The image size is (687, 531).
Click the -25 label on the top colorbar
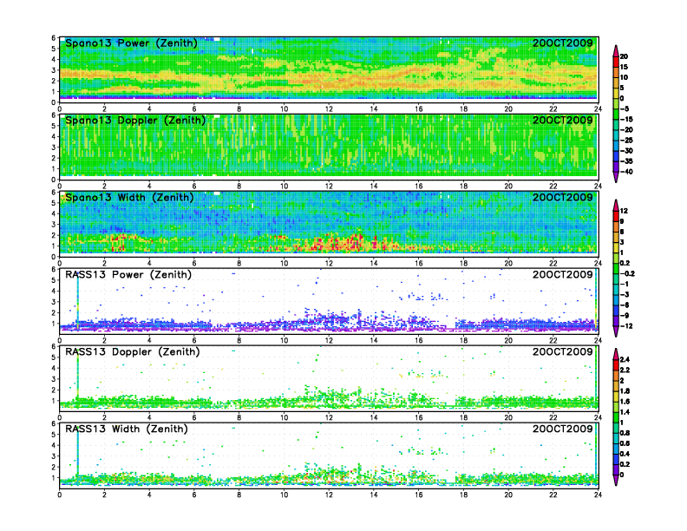click(626, 141)
